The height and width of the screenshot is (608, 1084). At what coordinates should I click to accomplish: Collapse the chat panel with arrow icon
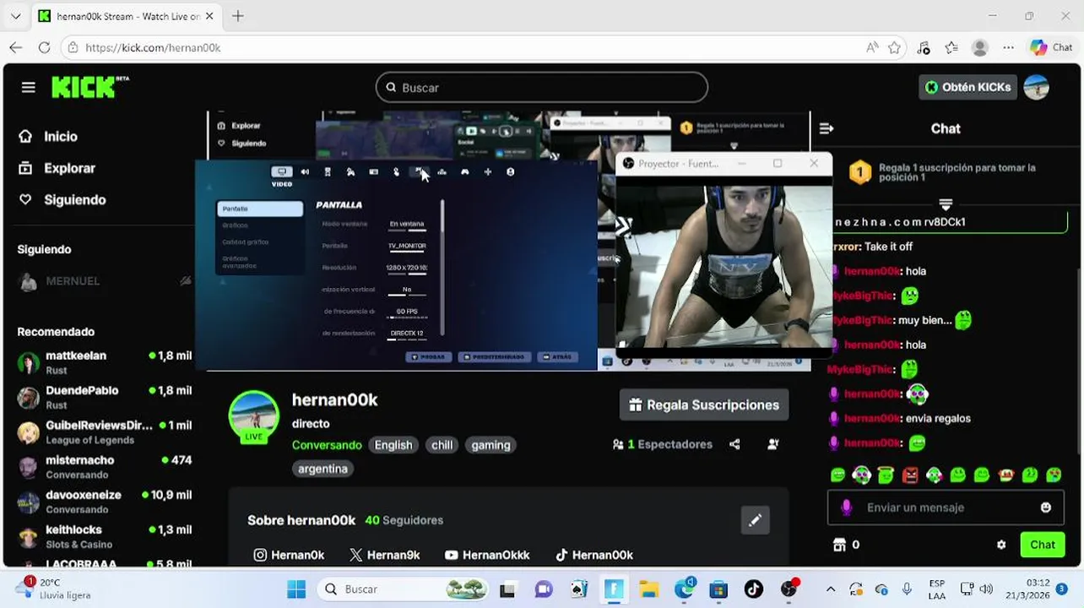pos(827,128)
